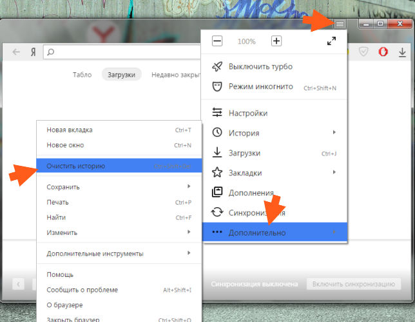Viewport: 415px width, 322px height.
Task: Expand the Дополнительно submenu
Action: click(x=274, y=232)
